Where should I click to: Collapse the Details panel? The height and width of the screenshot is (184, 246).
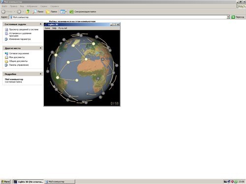coord(40,74)
